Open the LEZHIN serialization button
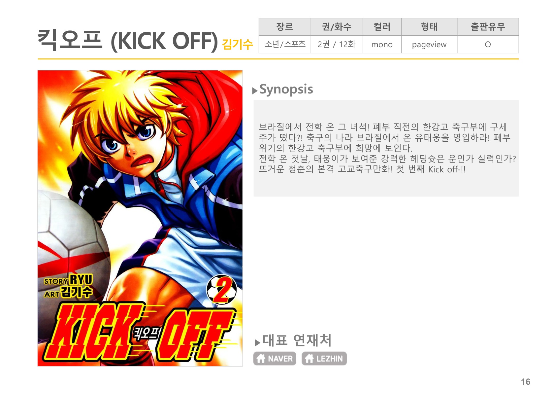 tap(324, 358)
